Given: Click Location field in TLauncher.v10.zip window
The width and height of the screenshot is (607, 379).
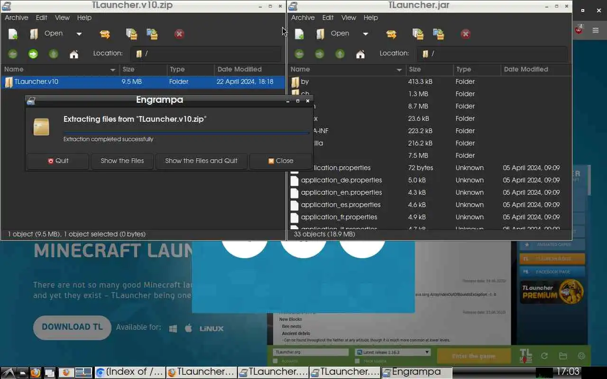Looking at the screenshot, I should tap(207, 54).
